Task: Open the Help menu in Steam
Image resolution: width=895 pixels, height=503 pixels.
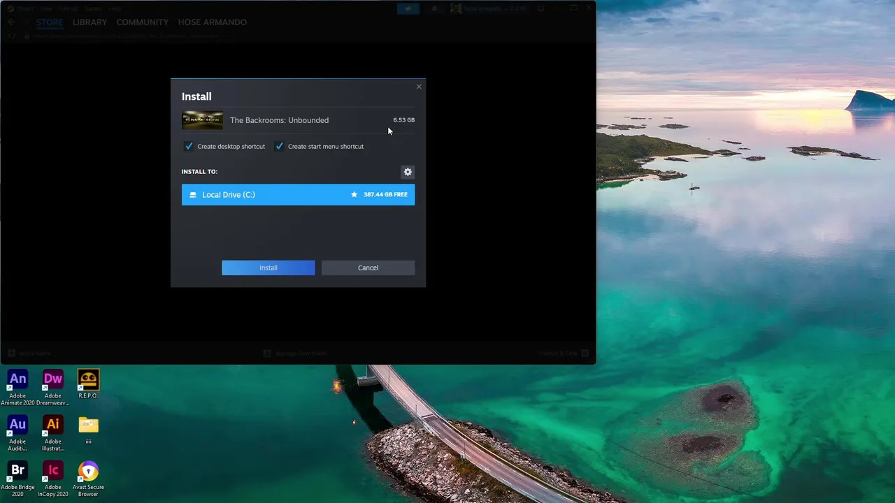Action: pyautogui.click(x=115, y=8)
